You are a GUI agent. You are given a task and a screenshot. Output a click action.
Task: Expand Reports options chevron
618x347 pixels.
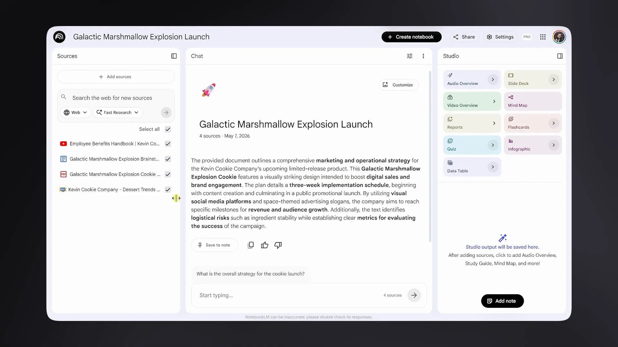[x=494, y=123]
